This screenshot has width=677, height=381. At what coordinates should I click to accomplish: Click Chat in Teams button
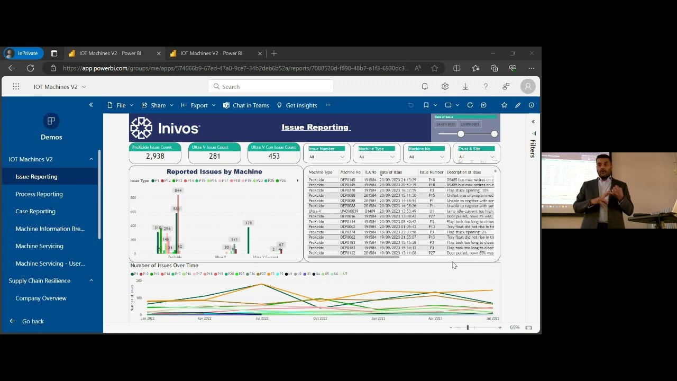click(246, 105)
